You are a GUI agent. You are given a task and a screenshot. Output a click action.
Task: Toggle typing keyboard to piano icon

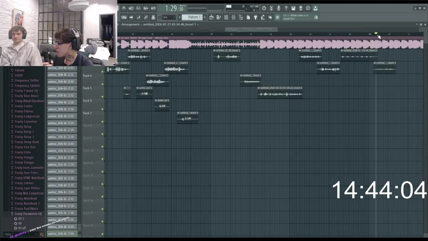tap(124, 17)
